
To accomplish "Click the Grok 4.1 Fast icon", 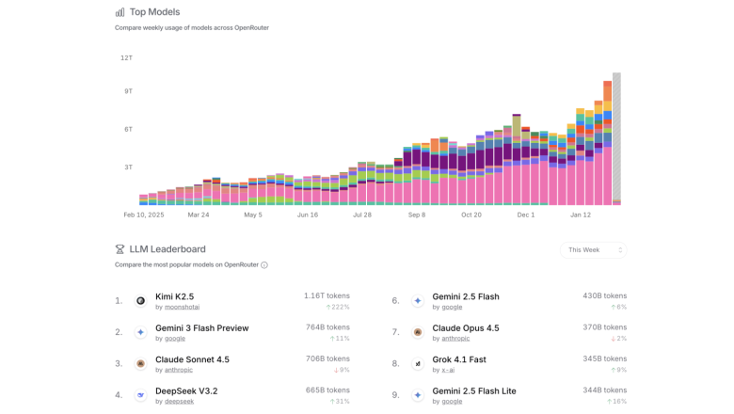I will (x=417, y=363).
